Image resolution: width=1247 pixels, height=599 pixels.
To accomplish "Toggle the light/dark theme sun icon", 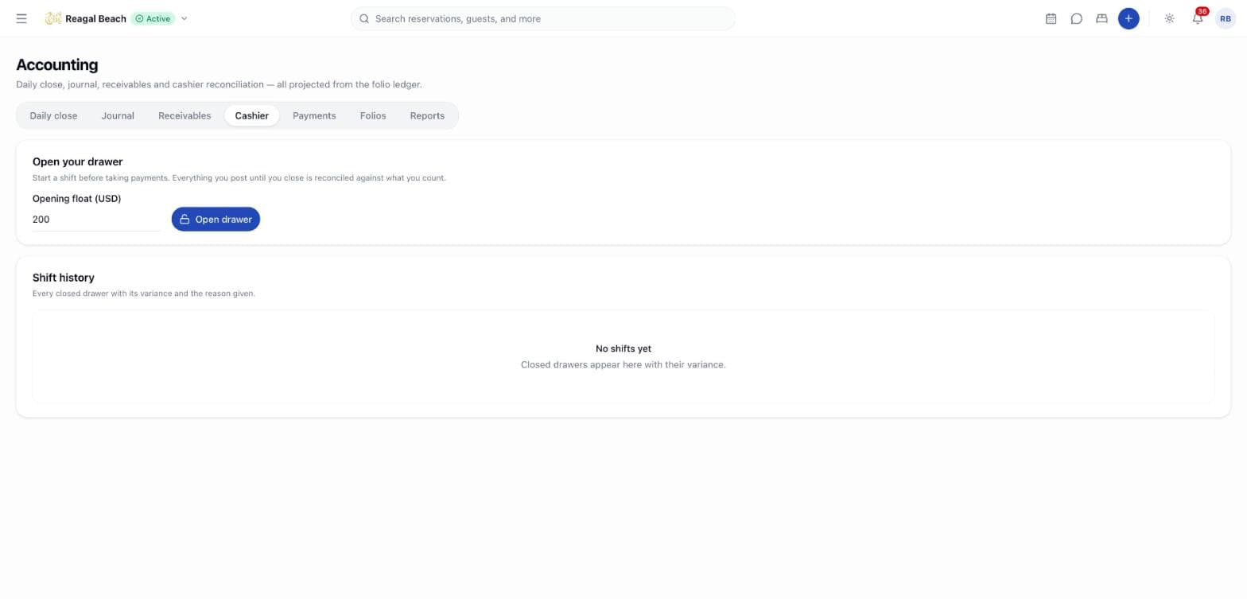I will point(1169,18).
